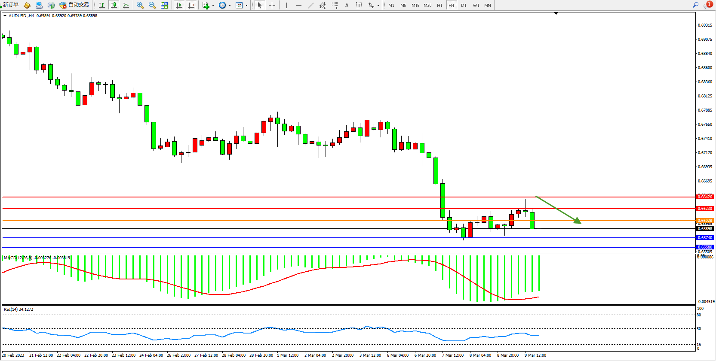Pick the text label tool
The width and height of the screenshot is (716, 361).
click(347, 5)
